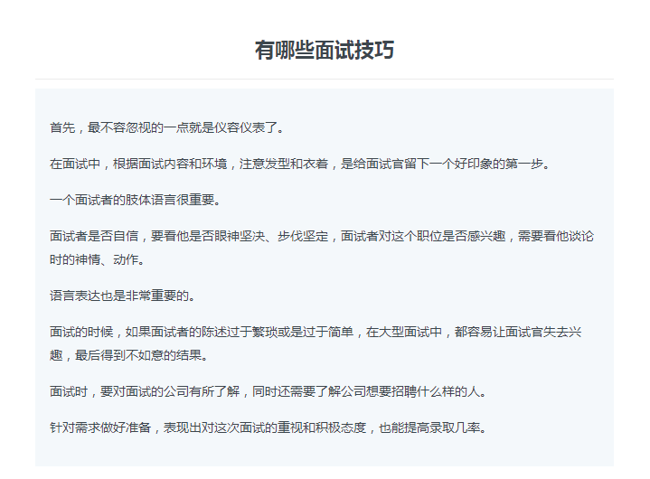The height and width of the screenshot is (479, 650).
Task: Click the line 语言表达也是非常重要的。
Action: point(123,296)
